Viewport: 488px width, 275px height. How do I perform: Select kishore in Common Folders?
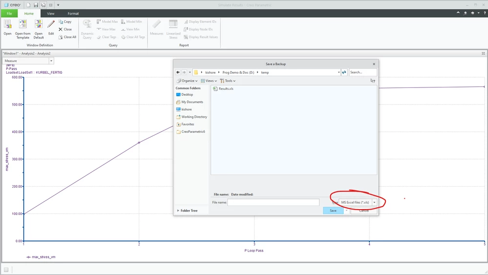tap(184, 109)
